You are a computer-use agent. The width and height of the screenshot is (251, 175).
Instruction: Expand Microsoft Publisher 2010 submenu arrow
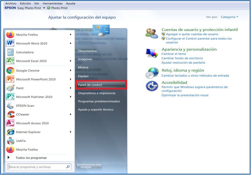pyautogui.click(x=70, y=97)
